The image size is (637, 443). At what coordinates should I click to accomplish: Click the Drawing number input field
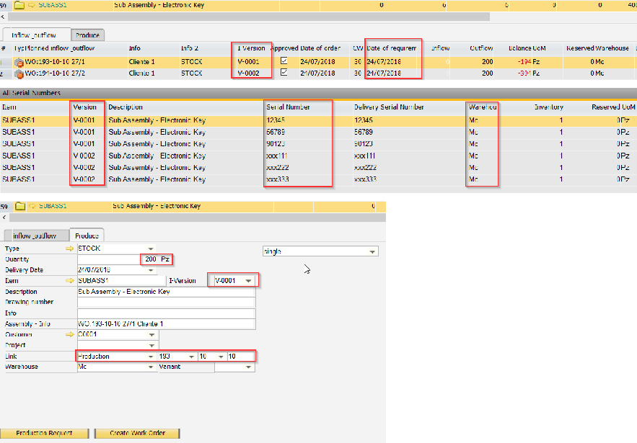[x=166, y=303]
